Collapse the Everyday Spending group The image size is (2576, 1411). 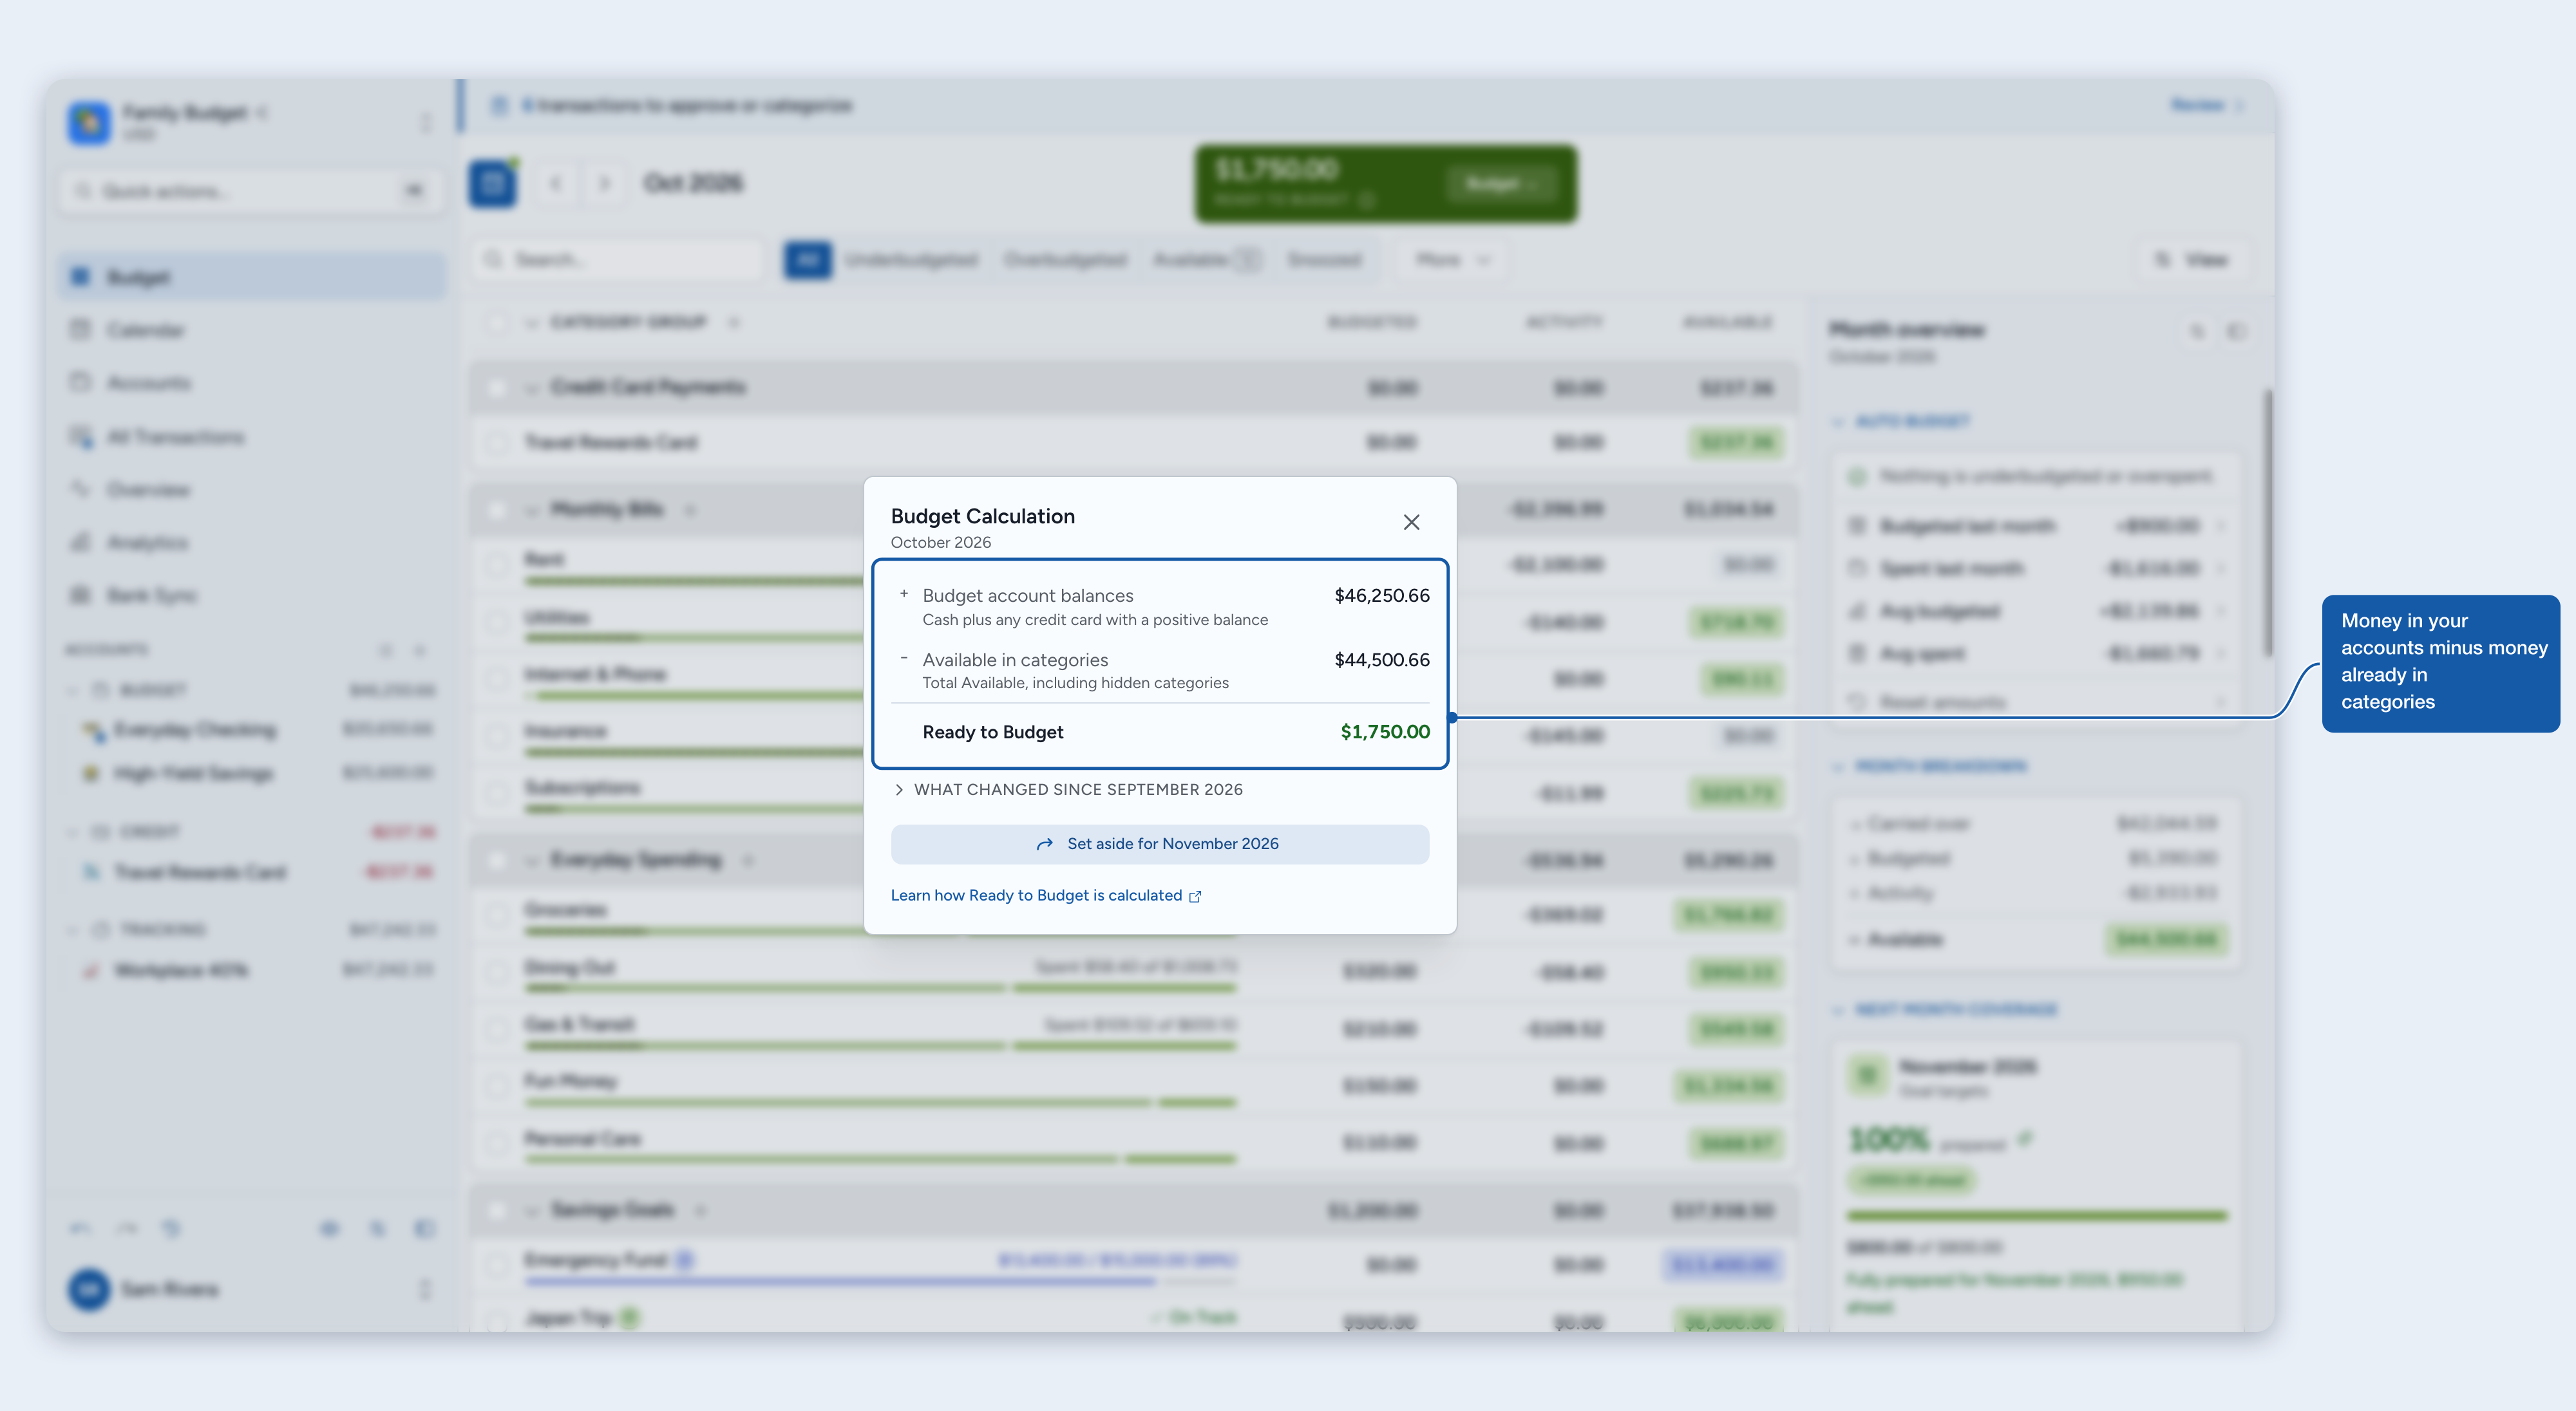point(531,861)
